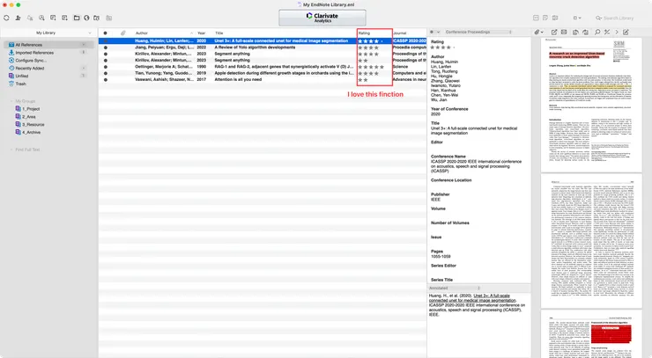Open the Conference Proceedings reference type dropdown
Viewport: 652px width, 358px height.
click(x=478, y=32)
